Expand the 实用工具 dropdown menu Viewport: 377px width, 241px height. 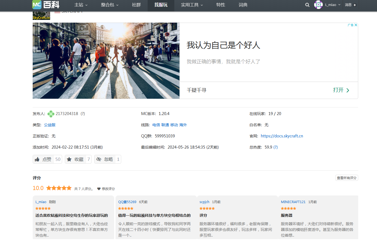192,5
